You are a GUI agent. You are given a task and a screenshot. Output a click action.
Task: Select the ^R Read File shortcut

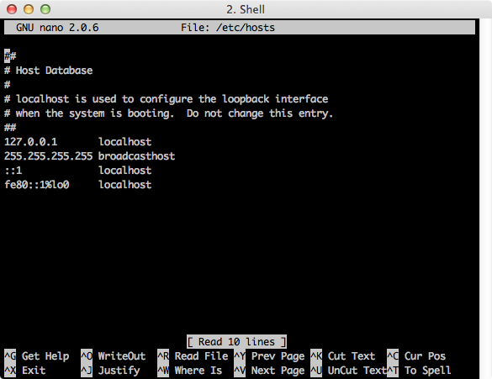coord(193,356)
